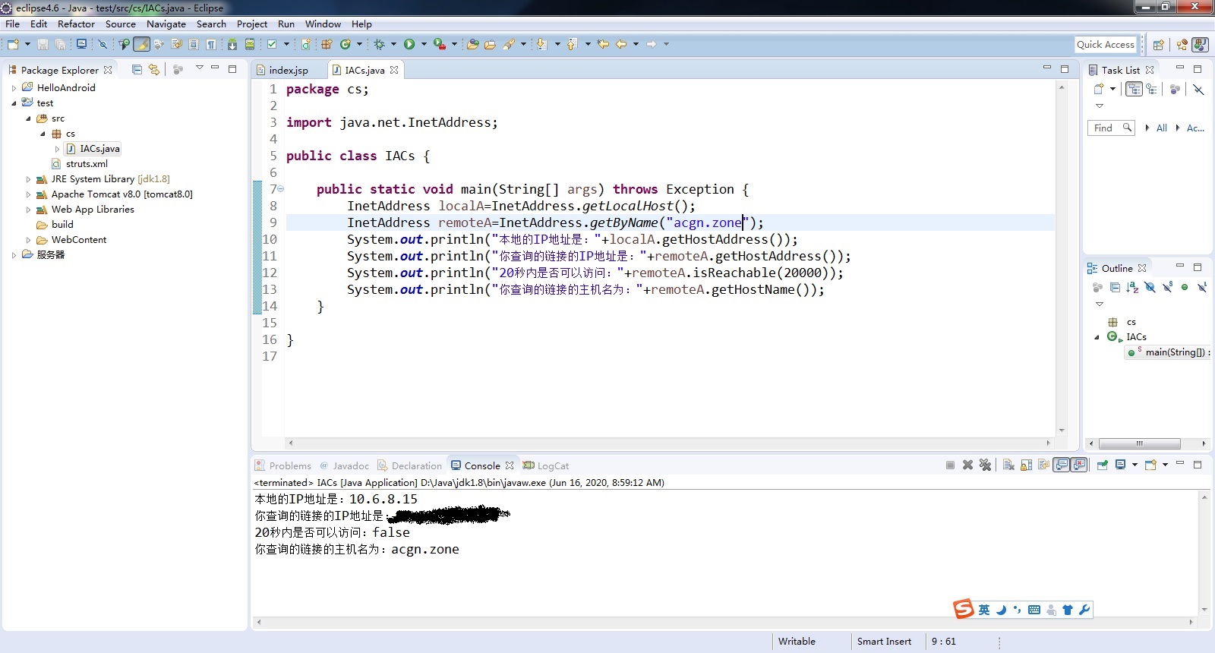Toggle Scroll Lock in Console toolbar
1215x653 pixels.
pyautogui.click(x=1026, y=465)
